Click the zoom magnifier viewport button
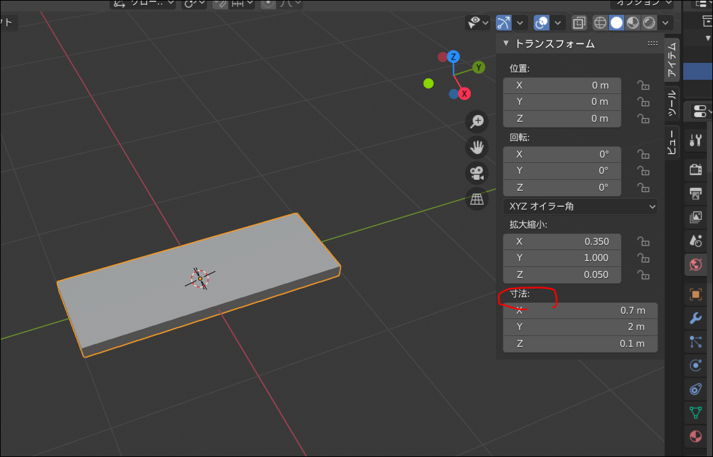Screen dimensions: 713x457 (x=477, y=121)
